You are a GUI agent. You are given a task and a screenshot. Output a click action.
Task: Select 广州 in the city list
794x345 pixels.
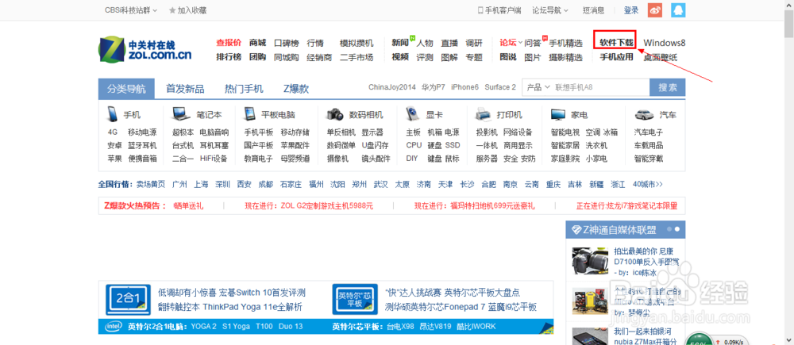[x=179, y=184]
